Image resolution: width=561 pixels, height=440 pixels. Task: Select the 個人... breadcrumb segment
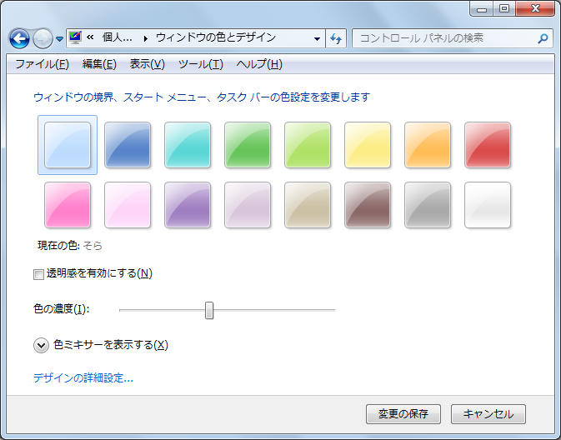[118, 37]
